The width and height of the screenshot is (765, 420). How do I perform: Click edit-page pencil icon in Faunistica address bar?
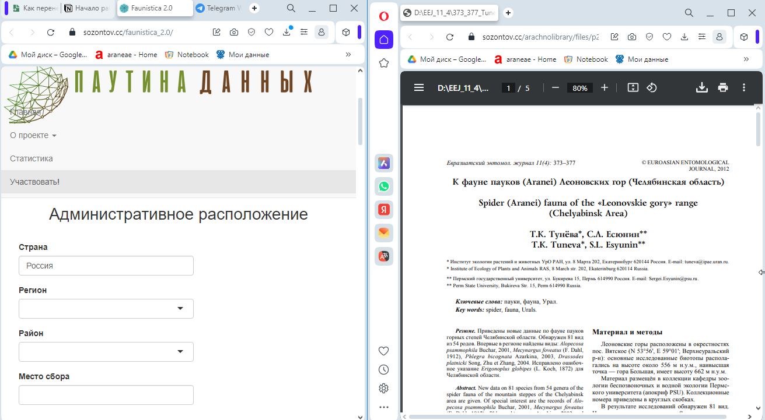[216, 33]
